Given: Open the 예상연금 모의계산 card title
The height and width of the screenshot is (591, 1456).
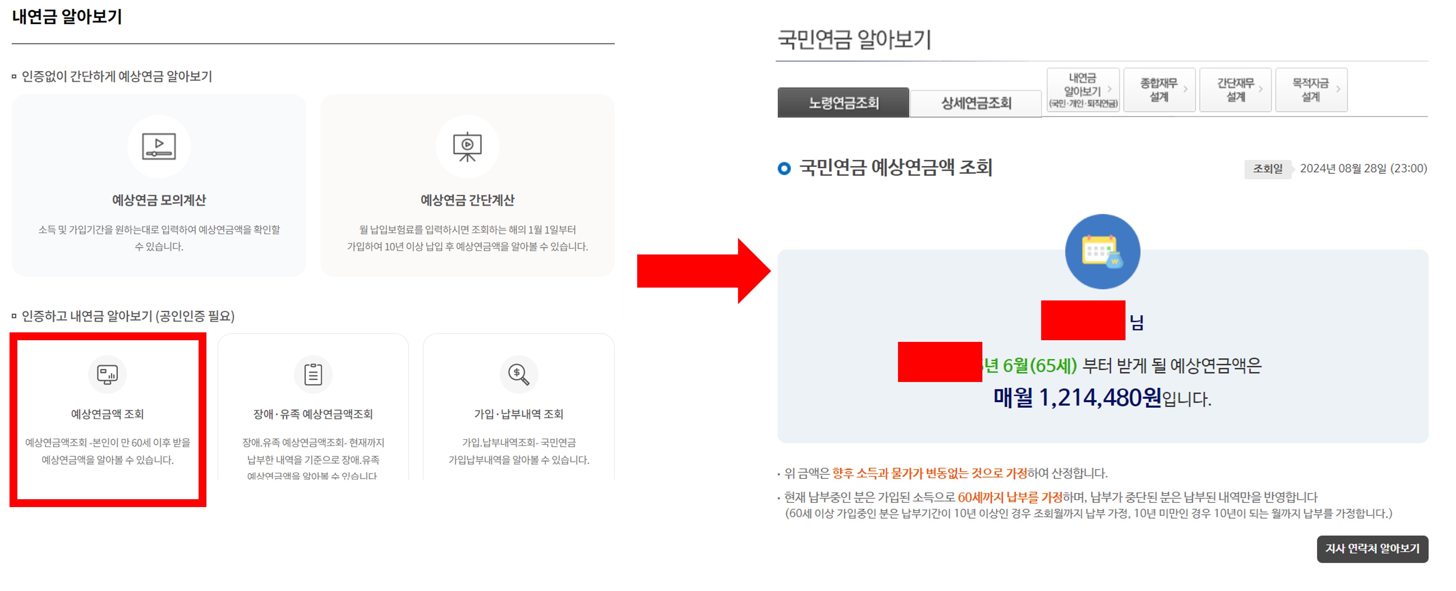Looking at the screenshot, I should (x=159, y=200).
